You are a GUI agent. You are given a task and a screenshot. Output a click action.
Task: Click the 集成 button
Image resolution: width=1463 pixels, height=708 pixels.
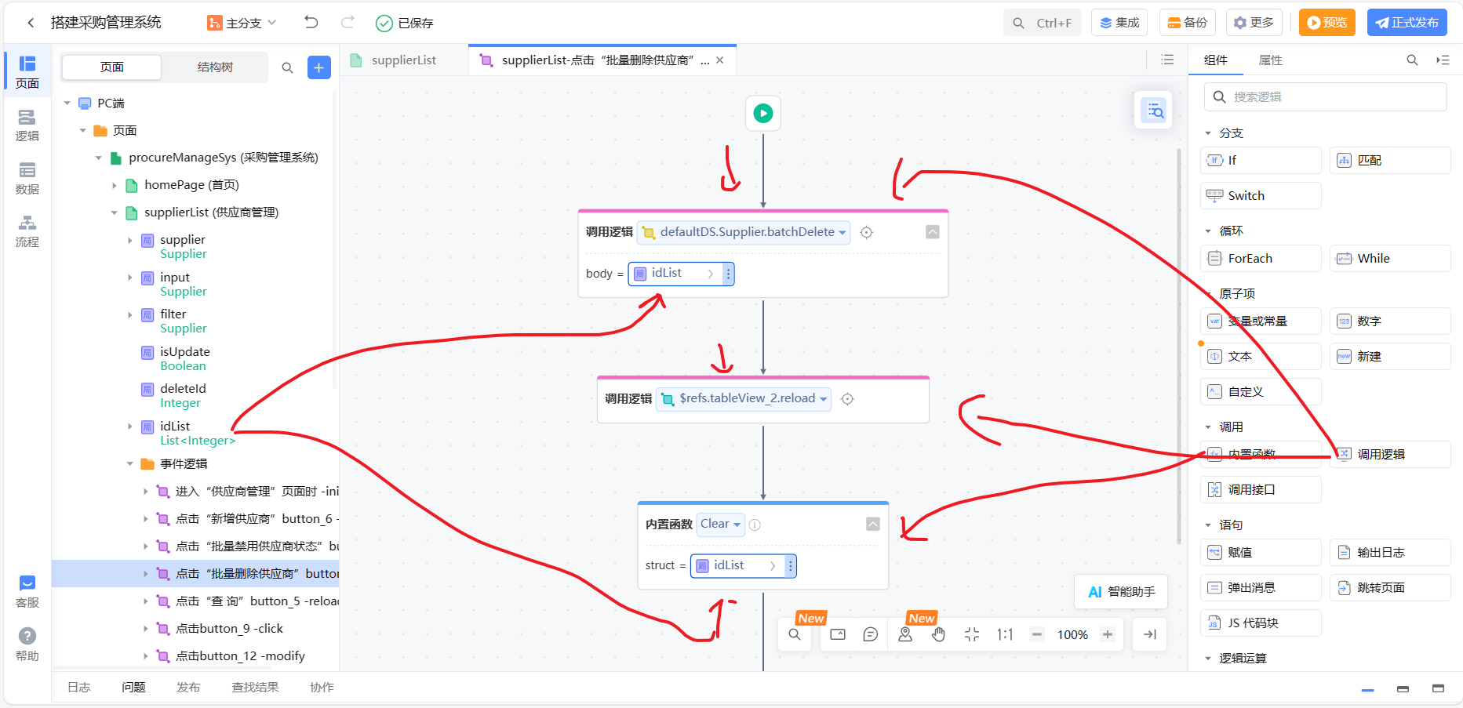1119,23
